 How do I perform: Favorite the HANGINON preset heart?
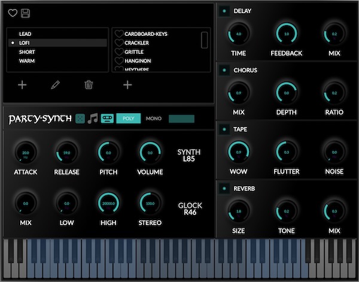tap(119, 60)
